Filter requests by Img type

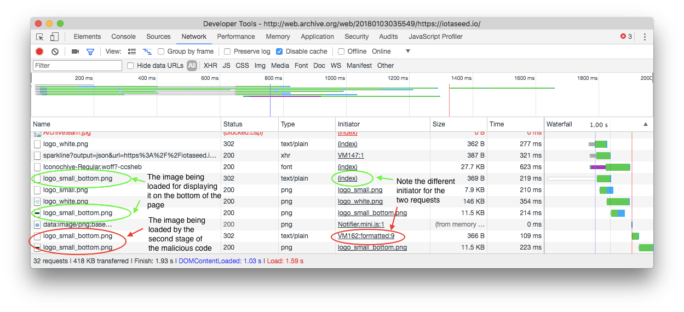click(260, 66)
